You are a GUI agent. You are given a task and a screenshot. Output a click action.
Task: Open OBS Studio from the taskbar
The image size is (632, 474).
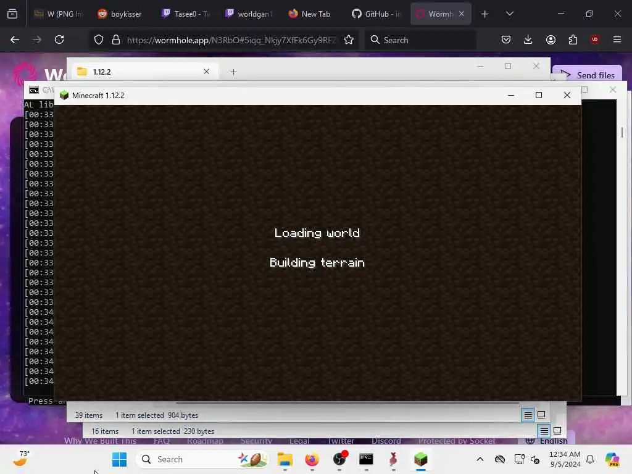[x=339, y=459]
